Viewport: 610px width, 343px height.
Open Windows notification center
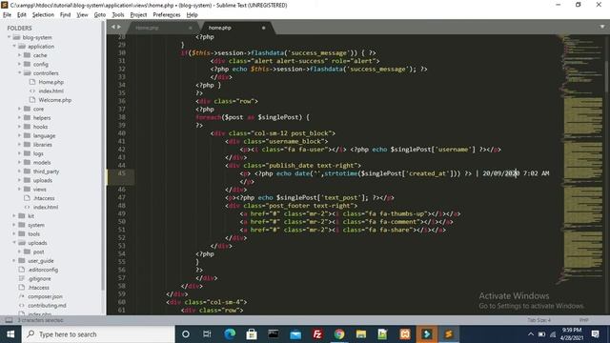click(595, 334)
